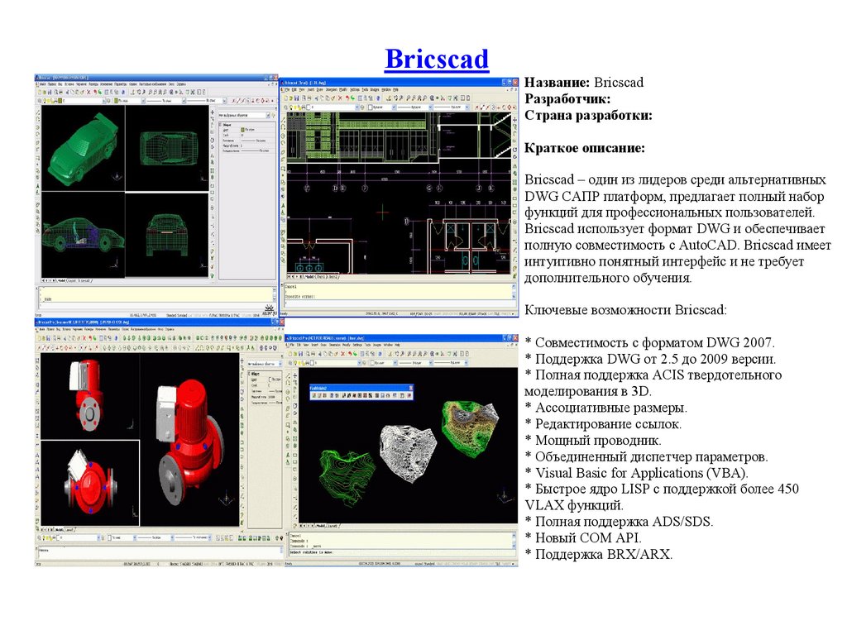The width and height of the screenshot is (847, 635).
Task: Click white color swatch in floor-plan window toolbar
Action: click(x=370, y=107)
